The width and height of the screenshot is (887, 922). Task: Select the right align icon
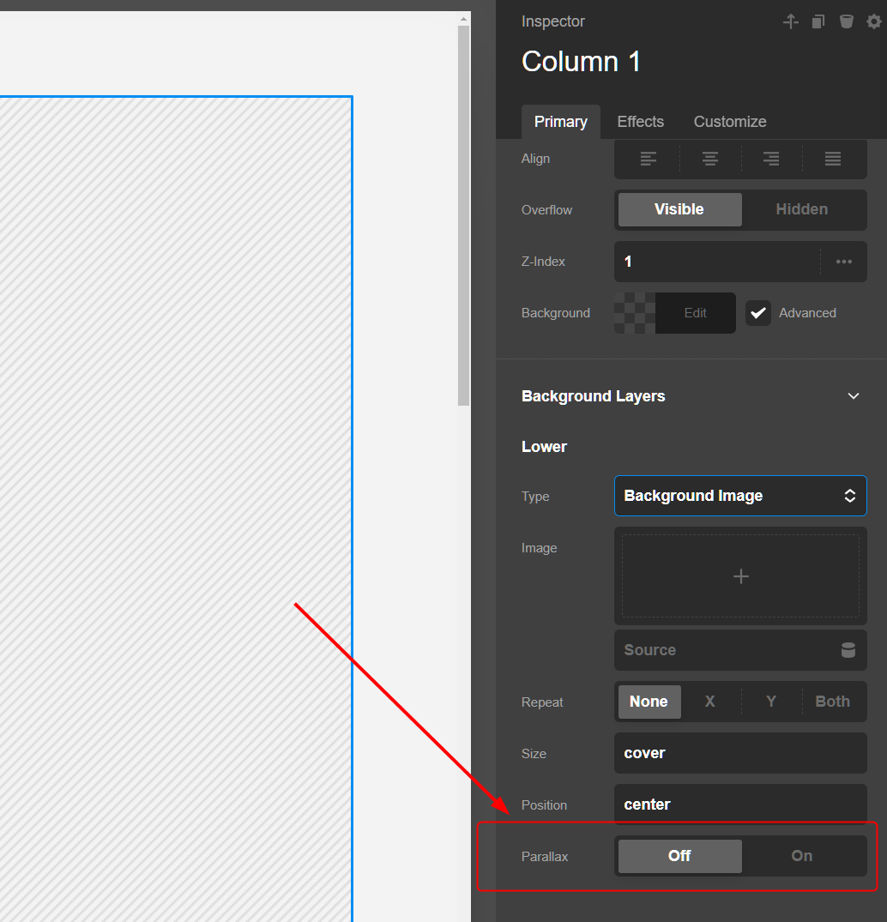(771, 159)
